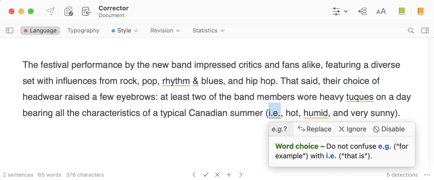The image size is (434, 180).
Task: Expand the settings sliders dropdown
Action: [340, 12]
